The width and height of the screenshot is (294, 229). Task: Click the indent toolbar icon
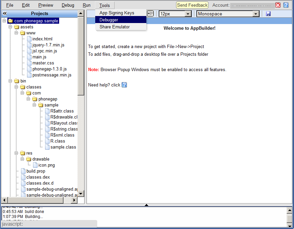pyautogui.click(x=150, y=13)
